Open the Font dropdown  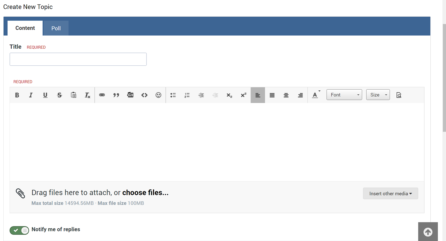pos(344,95)
